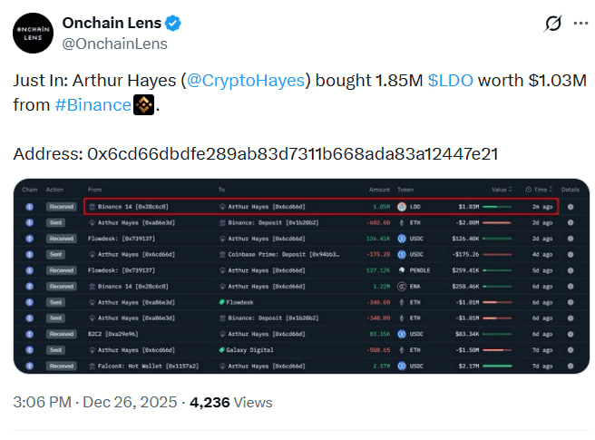The width and height of the screenshot is (595, 440).
Task: Click the PENDLE token icon
Action: coord(401,270)
